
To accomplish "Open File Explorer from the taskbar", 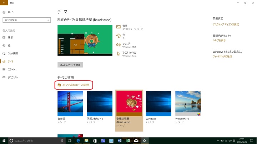I will 86,140.
